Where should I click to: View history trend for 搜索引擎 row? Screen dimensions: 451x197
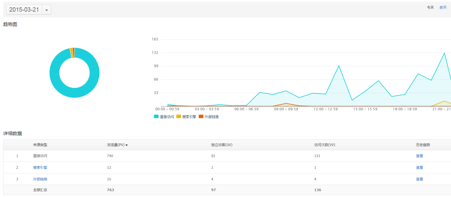(419, 168)
